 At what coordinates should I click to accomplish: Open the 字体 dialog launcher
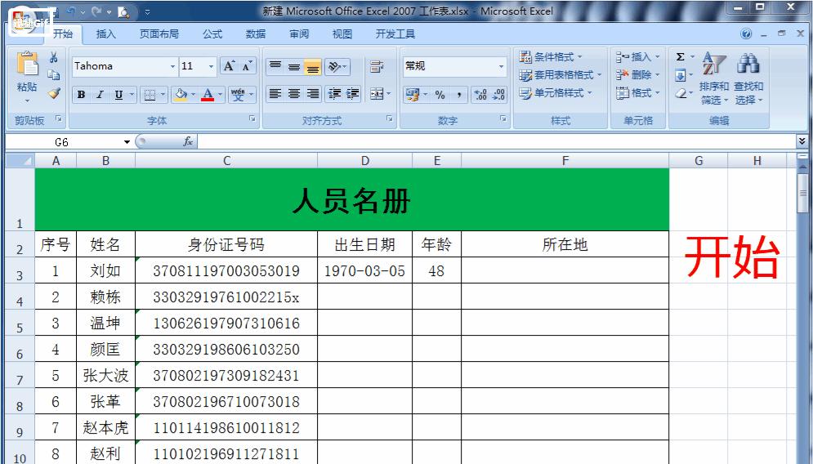pyautogui.click(x=252, y=118)
